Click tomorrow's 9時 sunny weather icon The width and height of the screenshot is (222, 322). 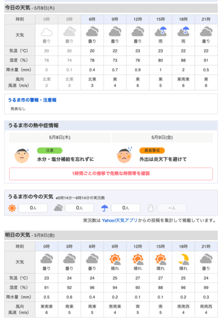(x=115, y=259)
